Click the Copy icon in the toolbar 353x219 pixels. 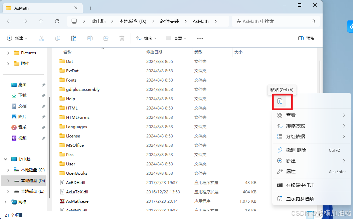point(58,38)
